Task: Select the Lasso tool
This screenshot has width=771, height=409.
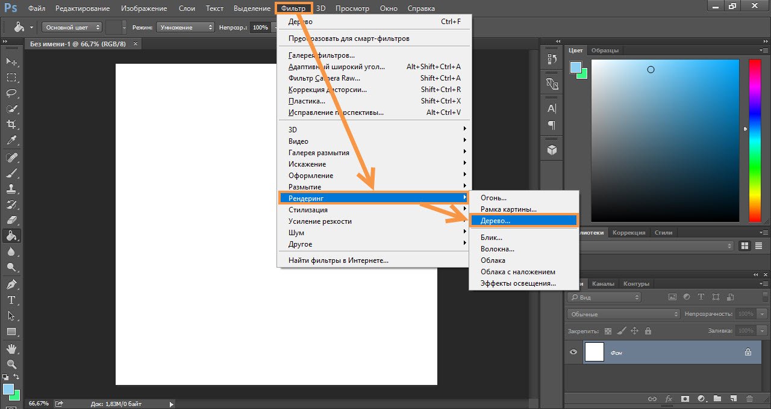Action: [x=11, y=93]
